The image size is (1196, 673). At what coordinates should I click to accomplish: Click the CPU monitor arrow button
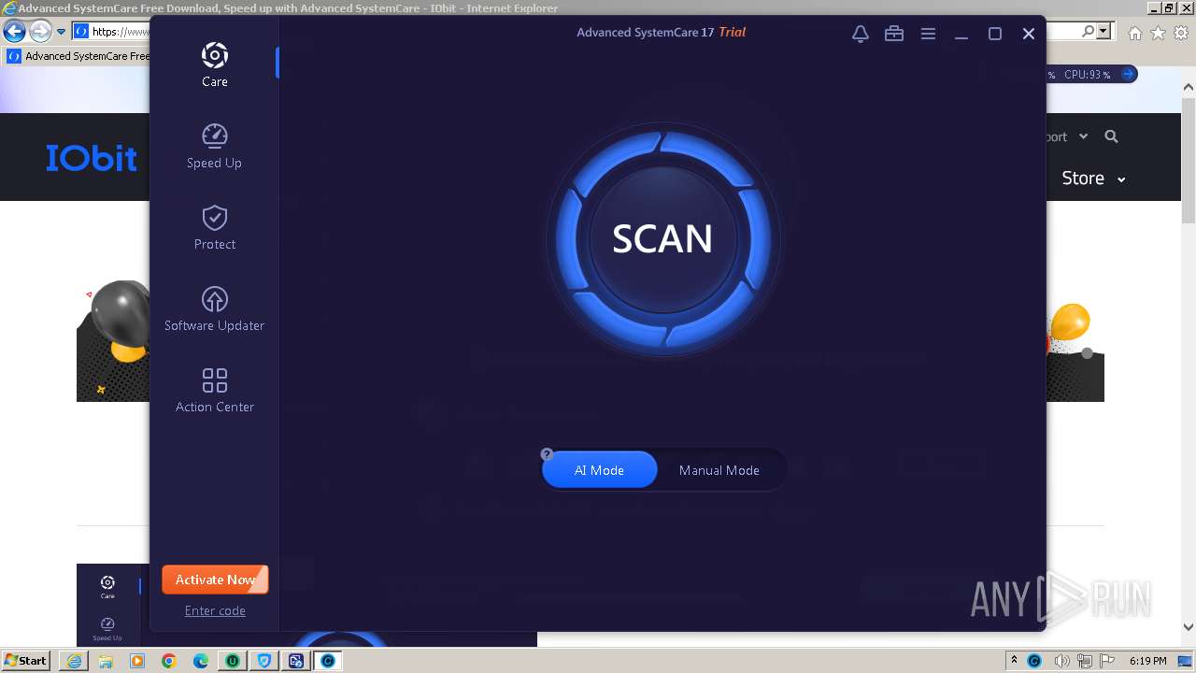coord(1128,74)
